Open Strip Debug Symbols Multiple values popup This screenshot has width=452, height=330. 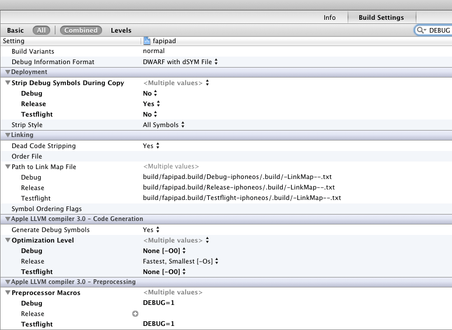tap(176, 83)
